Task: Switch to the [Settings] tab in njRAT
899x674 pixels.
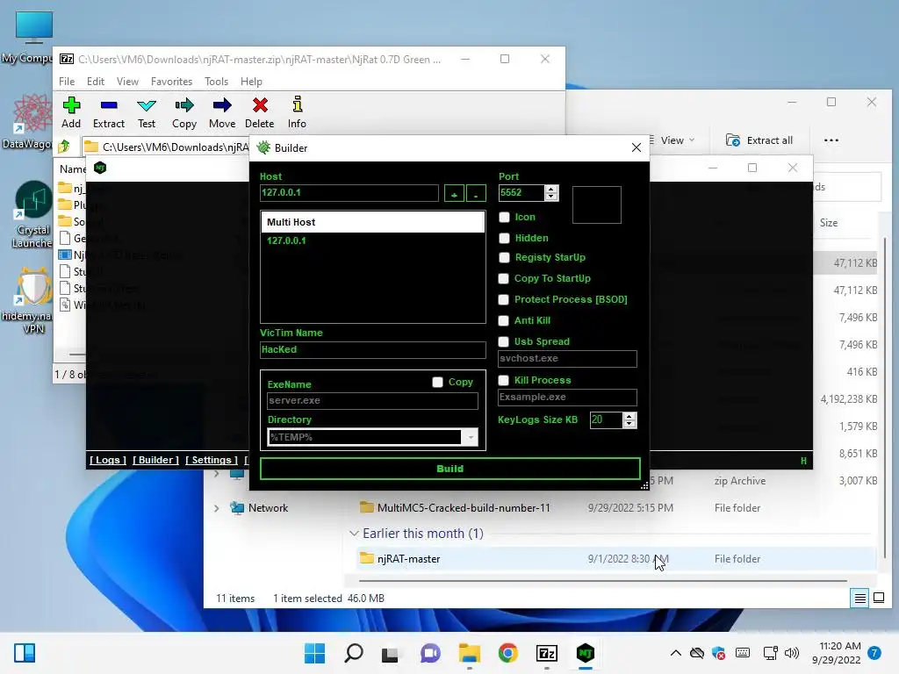Action: tap(212, 460)
